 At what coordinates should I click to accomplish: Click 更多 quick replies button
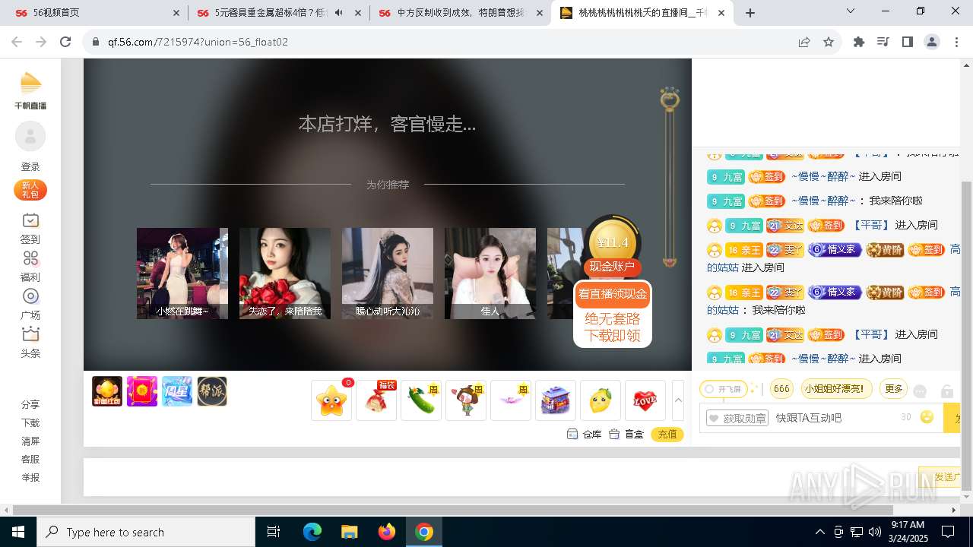pos(894,389)
